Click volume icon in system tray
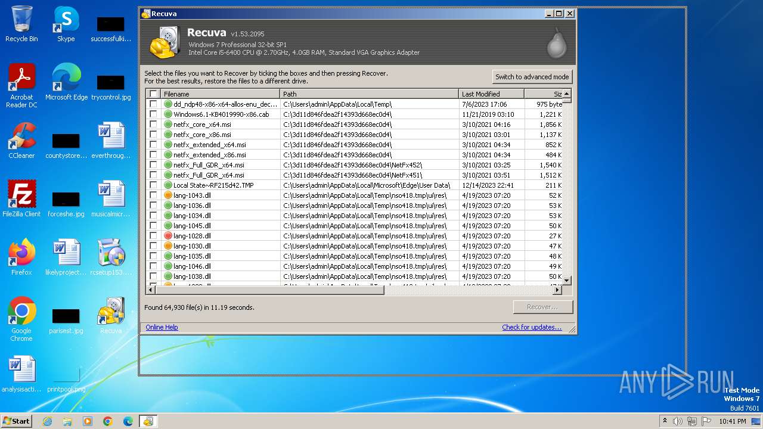Image resolution: width=763 pixels, height=429 pixels. tap(678, 421)
